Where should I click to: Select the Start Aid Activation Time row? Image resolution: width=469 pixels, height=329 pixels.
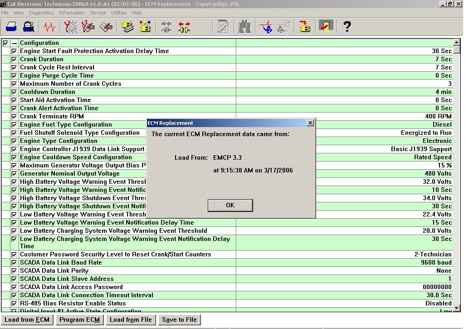pos(227,100)
